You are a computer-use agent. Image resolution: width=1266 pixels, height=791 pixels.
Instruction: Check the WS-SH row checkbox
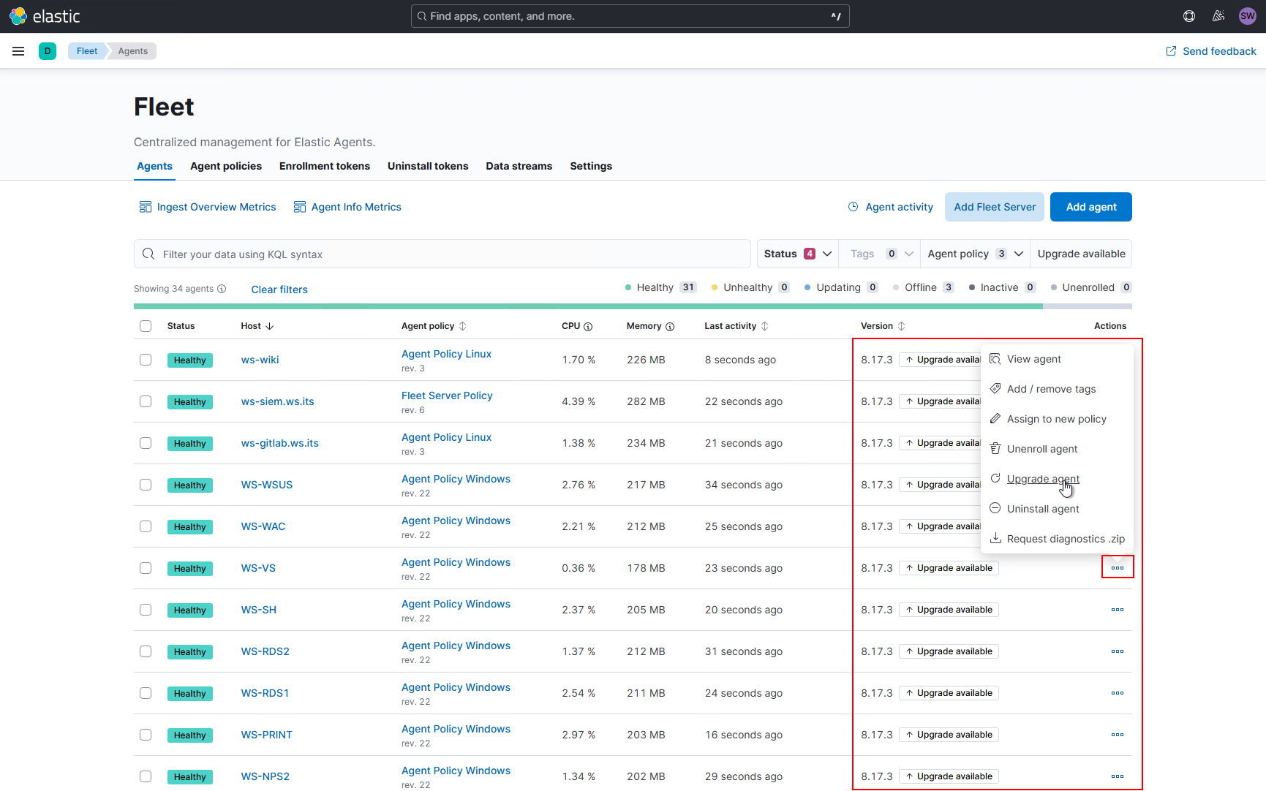point(146,610)
